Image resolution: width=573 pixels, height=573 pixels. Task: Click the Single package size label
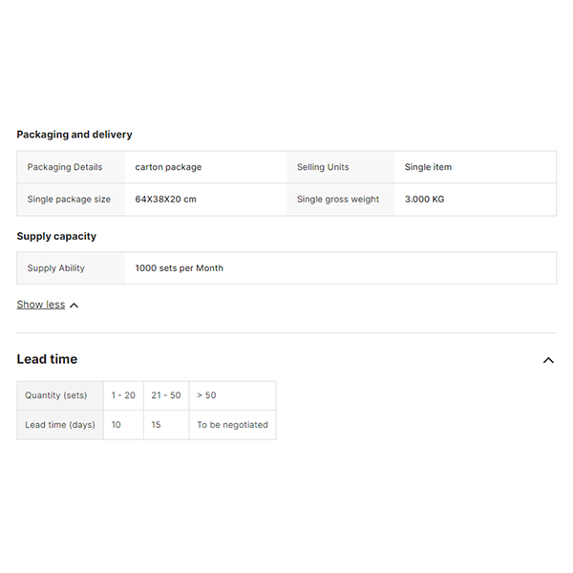click(x=69, y=200)
